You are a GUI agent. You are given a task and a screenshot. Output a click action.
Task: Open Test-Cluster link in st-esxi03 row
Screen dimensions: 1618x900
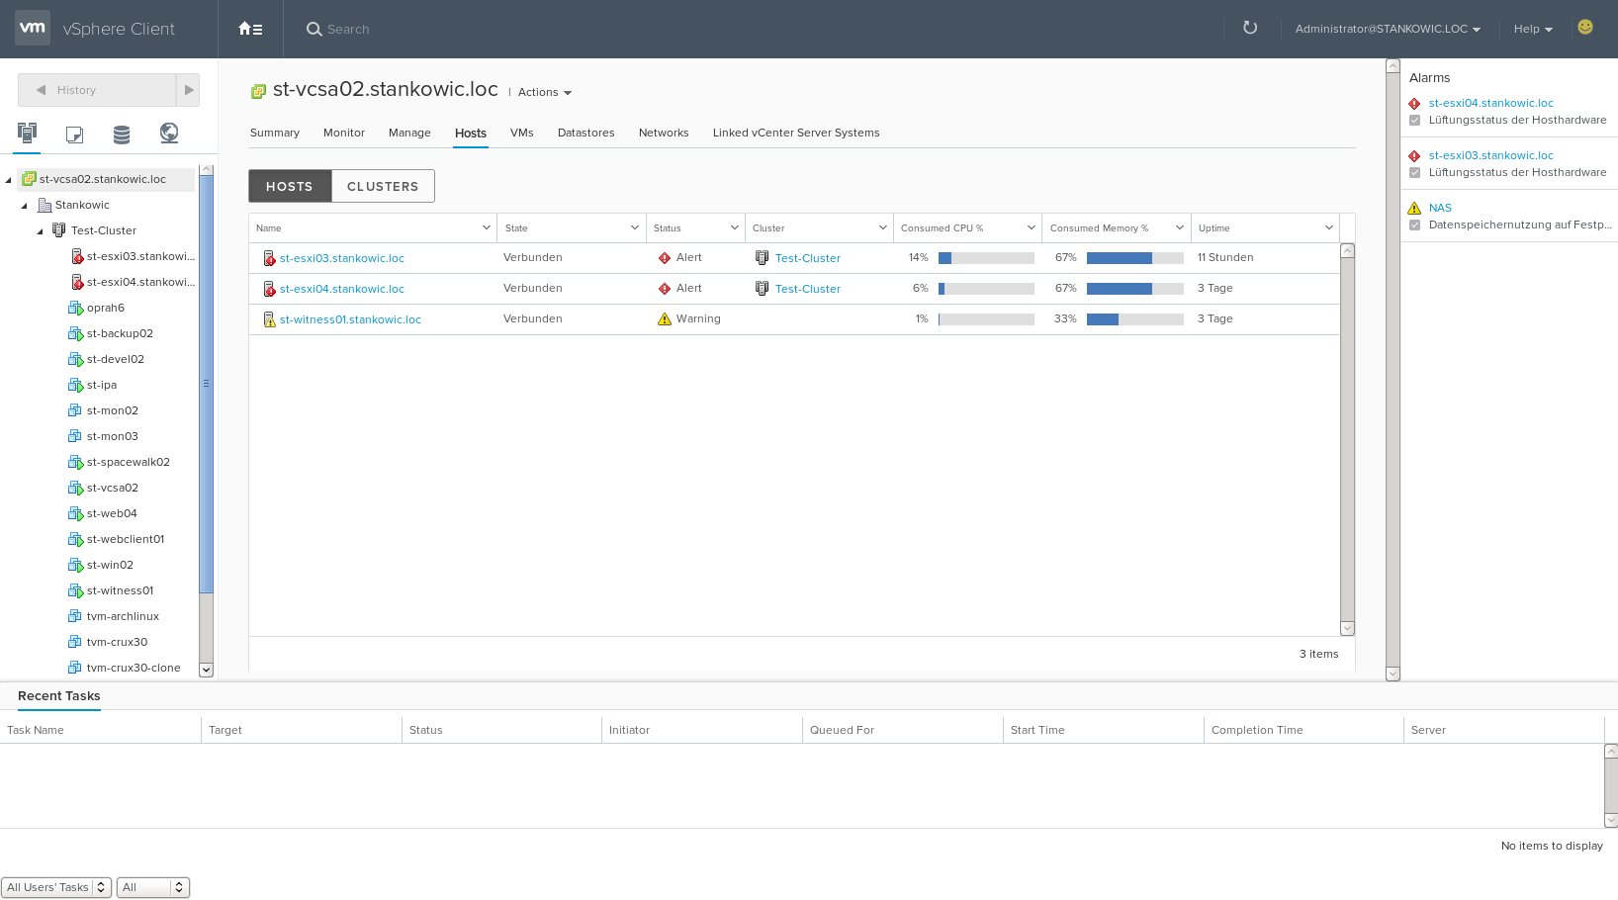(808, 258)
